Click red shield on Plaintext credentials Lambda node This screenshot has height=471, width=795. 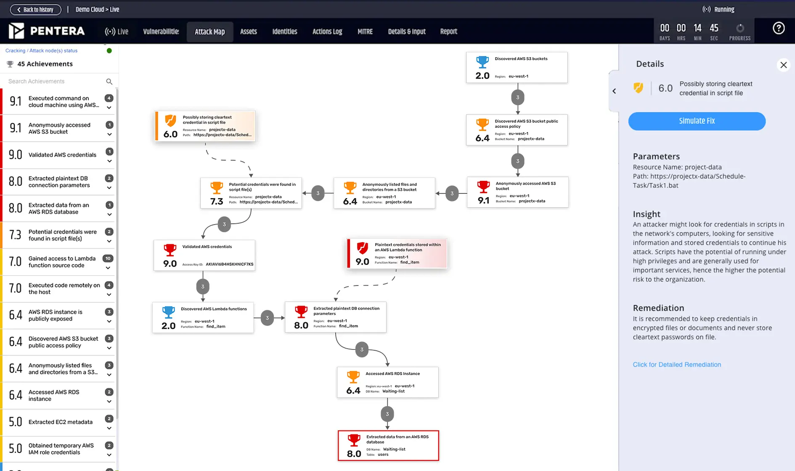click(363, 248)
